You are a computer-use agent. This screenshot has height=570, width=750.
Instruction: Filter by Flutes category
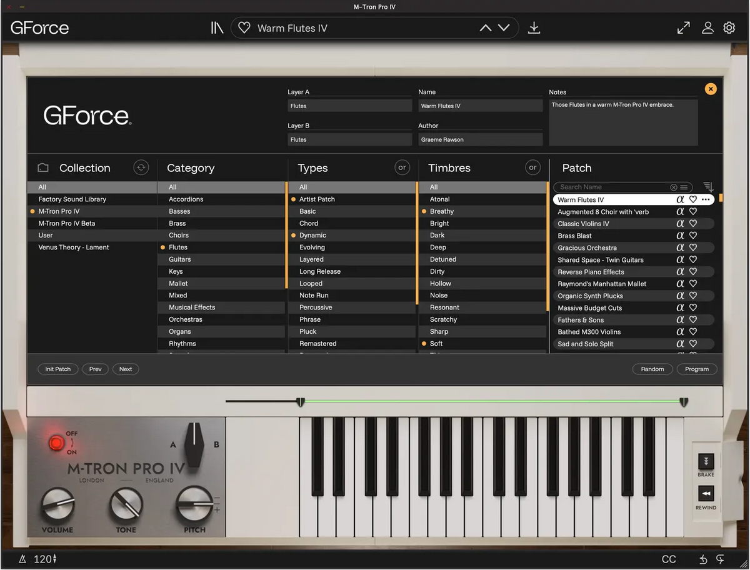click(221, 247)
